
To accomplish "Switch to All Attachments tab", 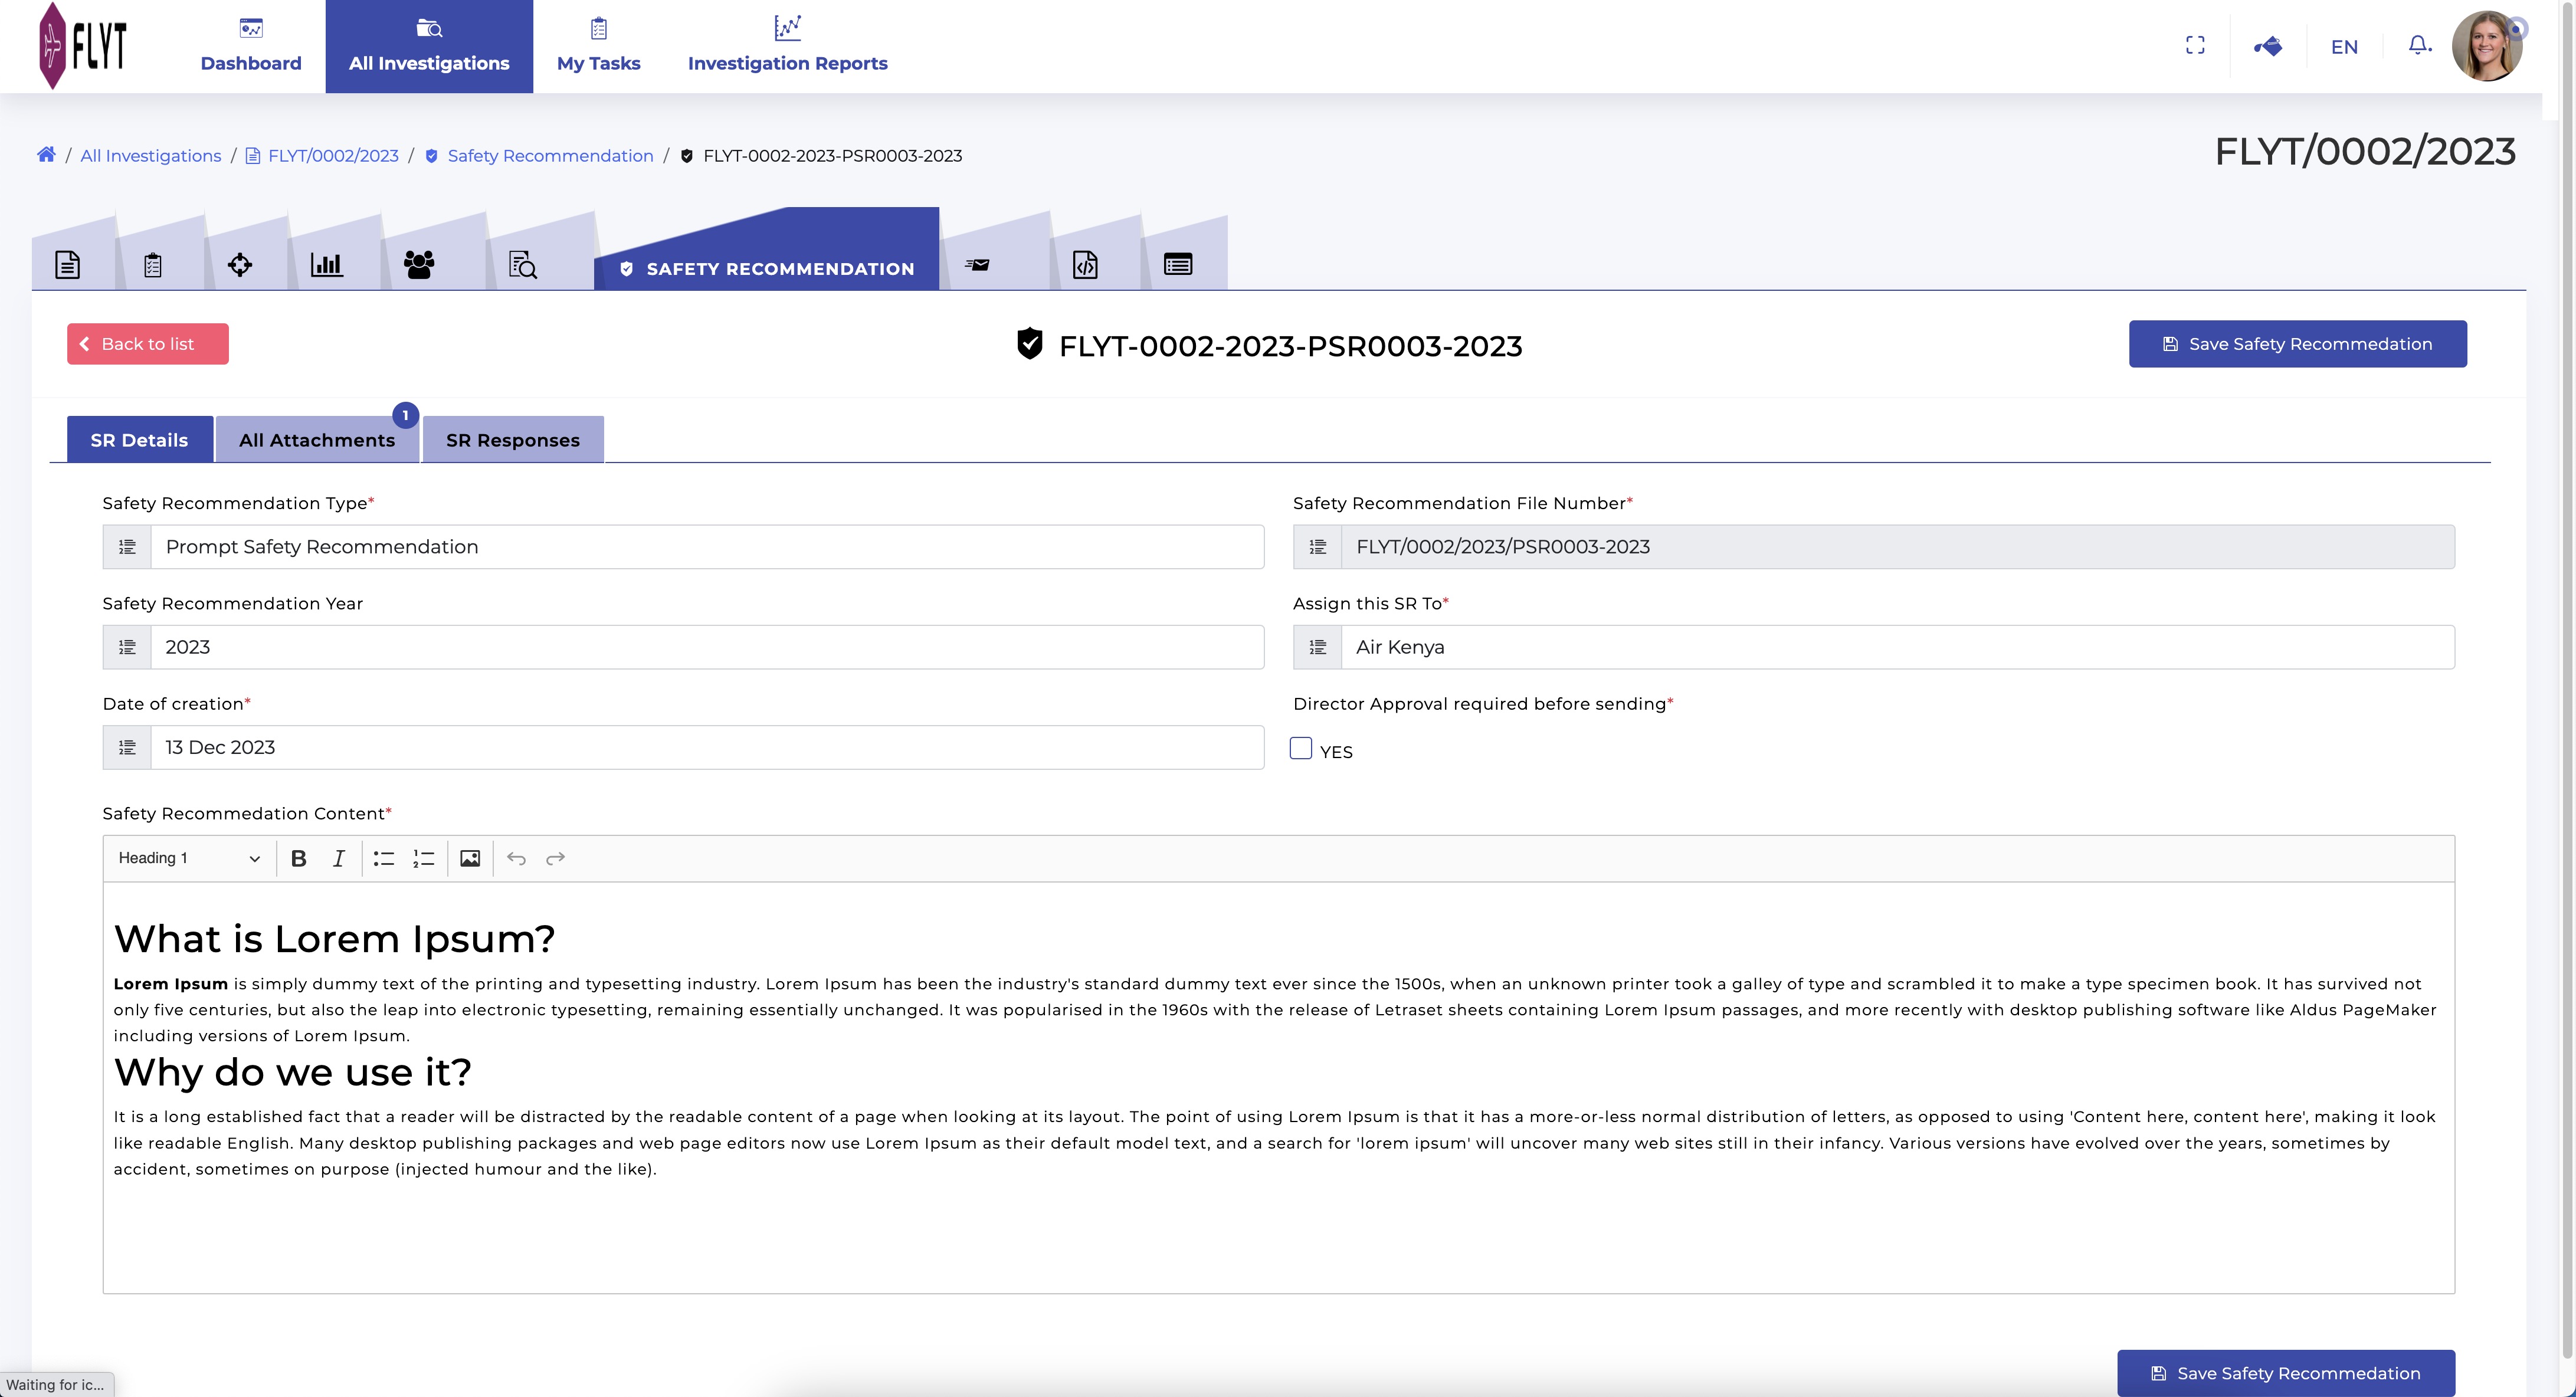I will pos(317,440).
